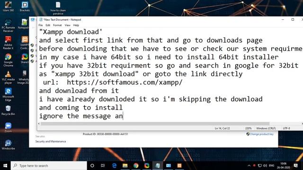Open the taskbar clock and date
The image size is (303, 170).
(x=283, y=166)
